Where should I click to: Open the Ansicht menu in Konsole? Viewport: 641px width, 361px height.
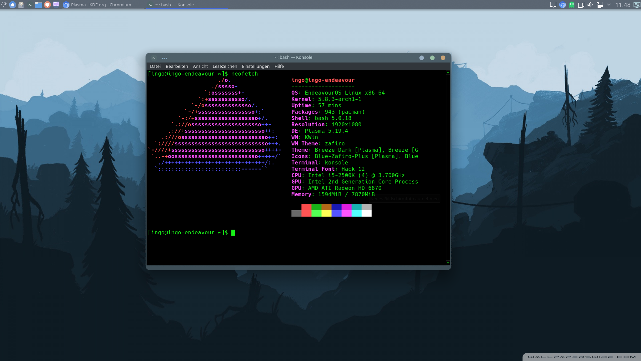[200, 67]
